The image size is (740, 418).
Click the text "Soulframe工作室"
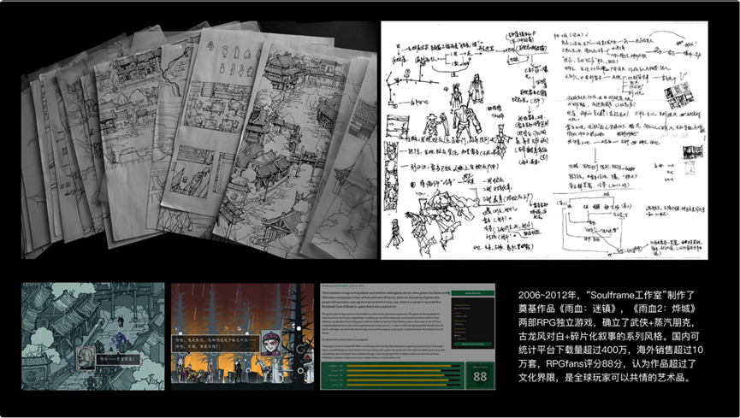[x=626, y=296]
